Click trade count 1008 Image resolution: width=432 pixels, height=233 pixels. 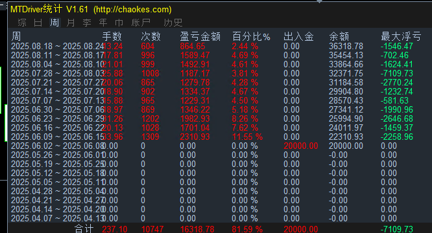[150, 73]
